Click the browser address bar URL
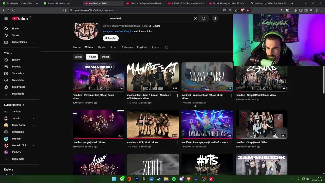Image resolution: width=325 pixels, height=183 pixels. [94, 10]
